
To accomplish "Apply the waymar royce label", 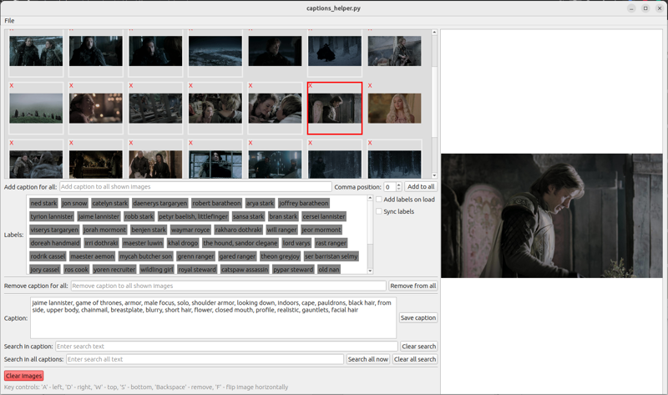I will (x=190, y=230).
